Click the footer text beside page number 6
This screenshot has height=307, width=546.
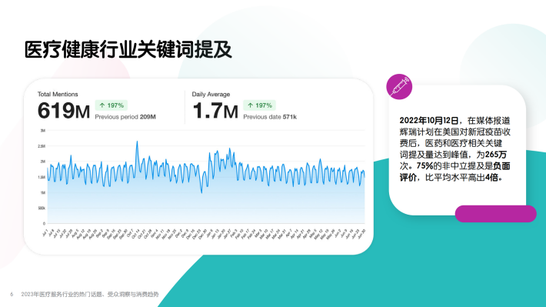click(x=90, y=295)
